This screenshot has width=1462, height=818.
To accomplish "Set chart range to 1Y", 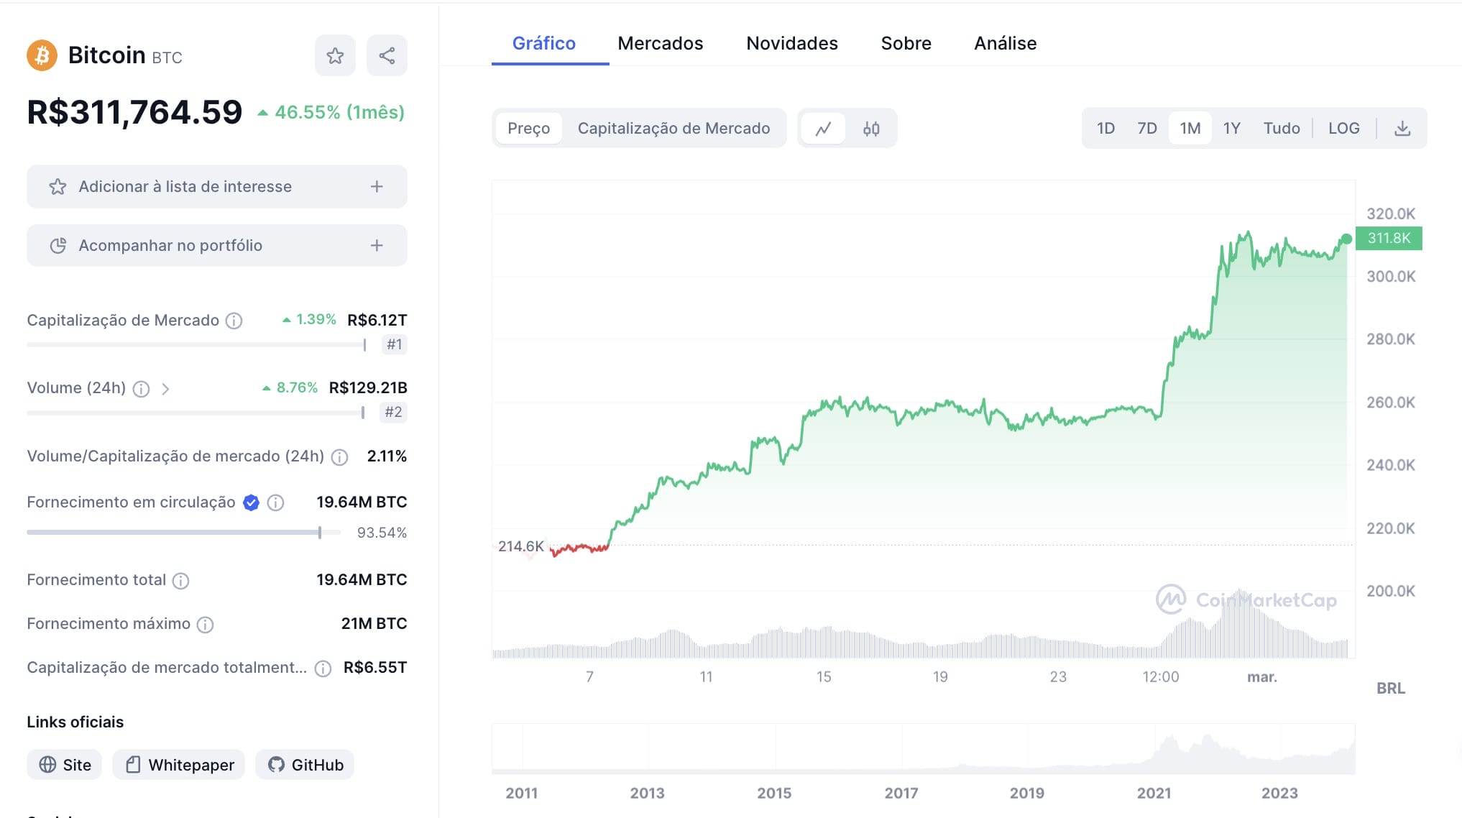I will tap(1232, 128).
